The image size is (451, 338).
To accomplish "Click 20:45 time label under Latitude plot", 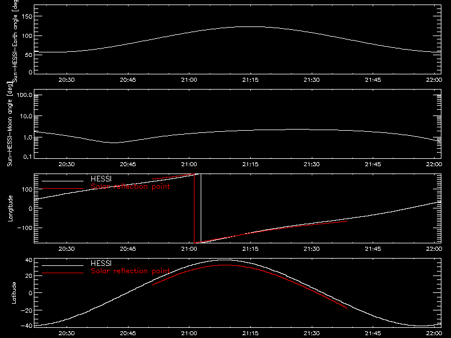I will pyautogui.click(x=128, y=333).
